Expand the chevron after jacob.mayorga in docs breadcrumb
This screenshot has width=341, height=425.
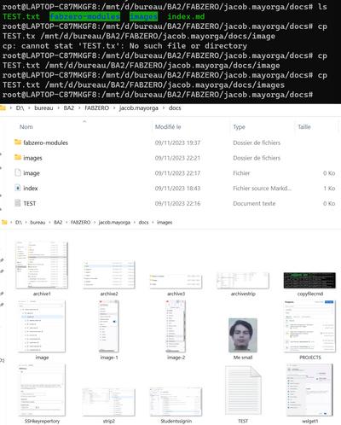pyautogui.click(x=164, y=108)
